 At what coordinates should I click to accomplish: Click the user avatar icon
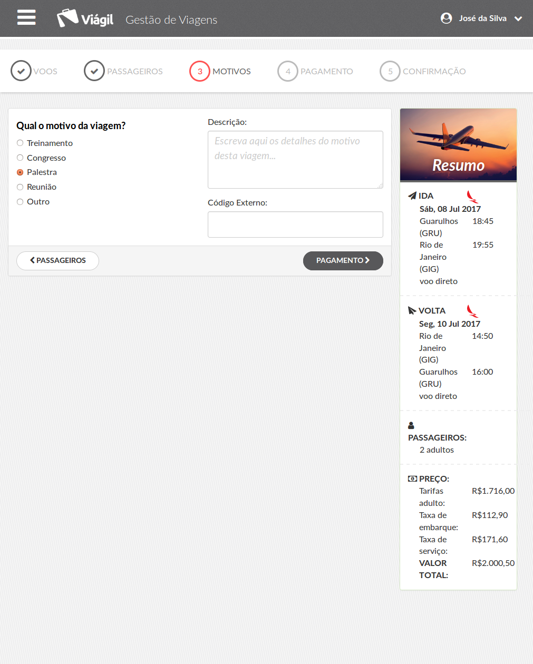click(x=446, y=18)
